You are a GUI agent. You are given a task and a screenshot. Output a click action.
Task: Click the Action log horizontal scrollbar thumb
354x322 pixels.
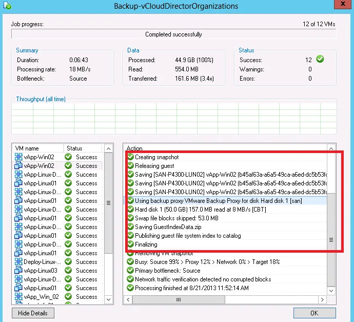click(x=179, y=299)
